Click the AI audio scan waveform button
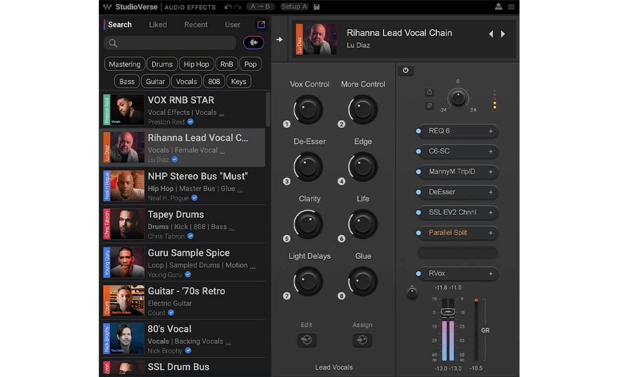Image resolution: width=618 pixels, height=377 pixels. pyautogui.click(x=253, y=43)
